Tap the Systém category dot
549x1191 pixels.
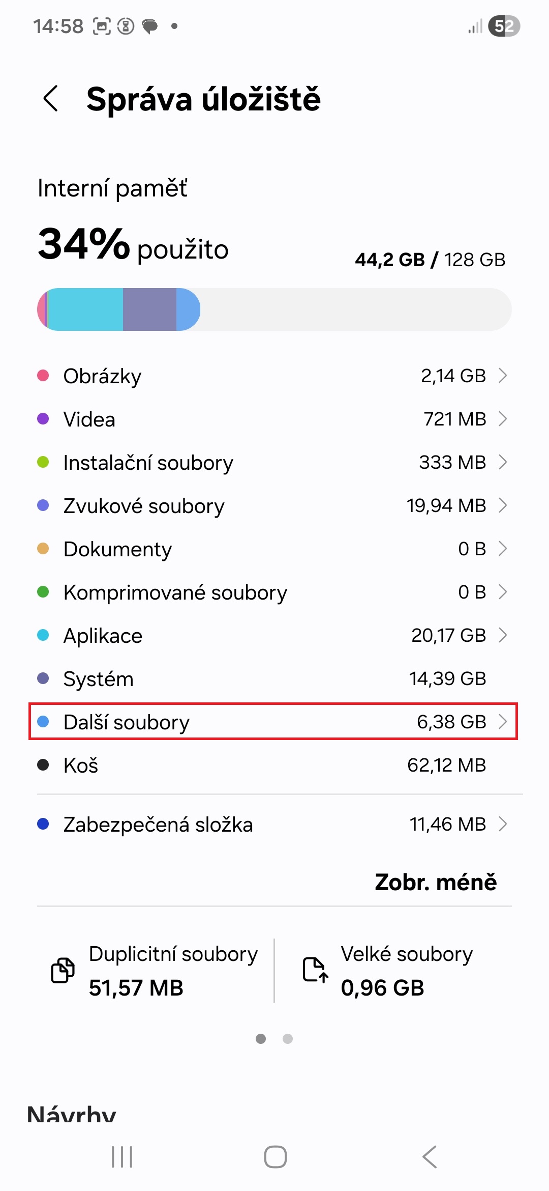pos(43,678)
